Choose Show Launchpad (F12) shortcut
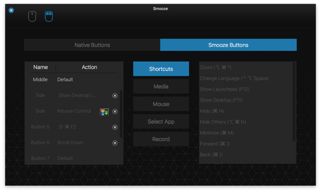Screen dimensions: 321x192 tap(225, 89)
